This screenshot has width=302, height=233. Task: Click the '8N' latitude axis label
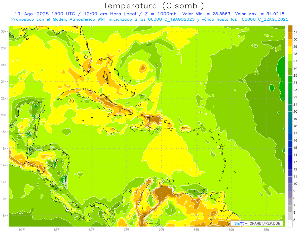pos(5,216)
